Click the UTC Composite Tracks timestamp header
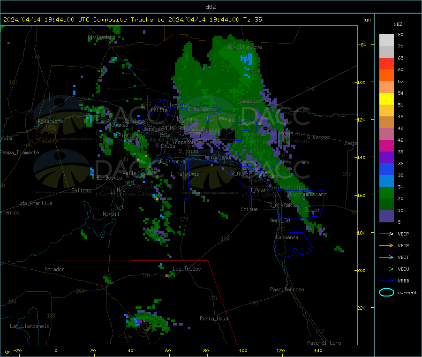422x357 pixels. [133, 20]
